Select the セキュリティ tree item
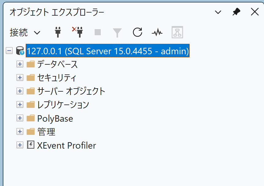This screenshot has width=264, height=186. click(57, 78)
